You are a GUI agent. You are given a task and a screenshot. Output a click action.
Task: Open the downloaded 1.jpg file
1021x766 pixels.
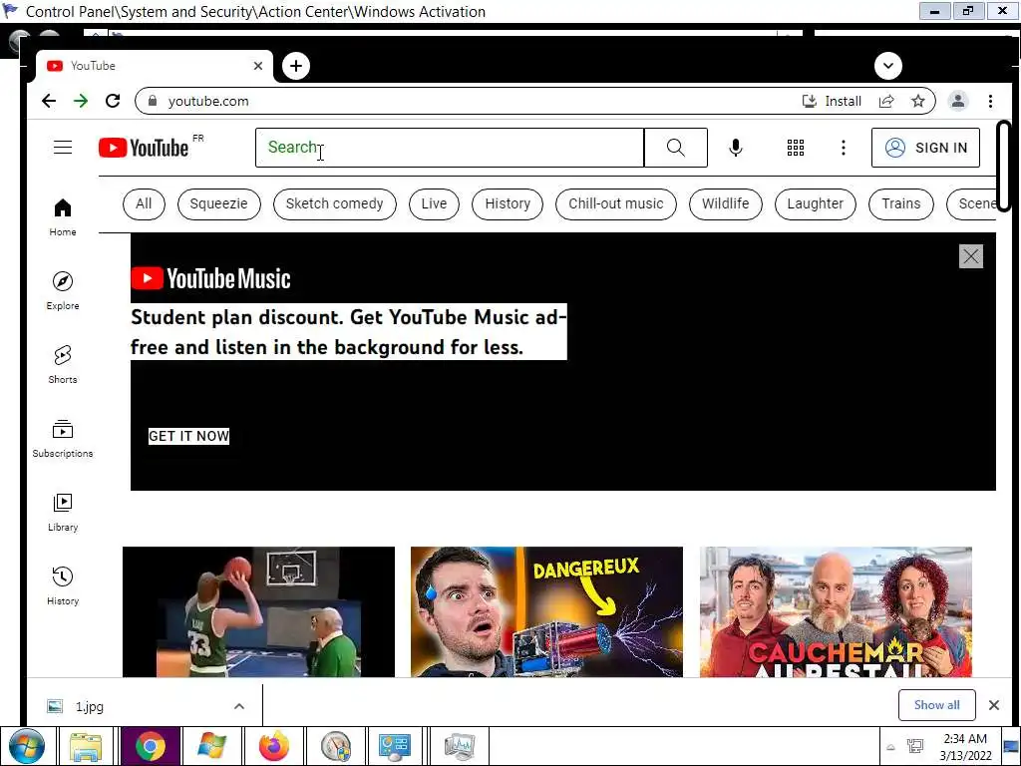pyautogui.click(x=89, y=706)
